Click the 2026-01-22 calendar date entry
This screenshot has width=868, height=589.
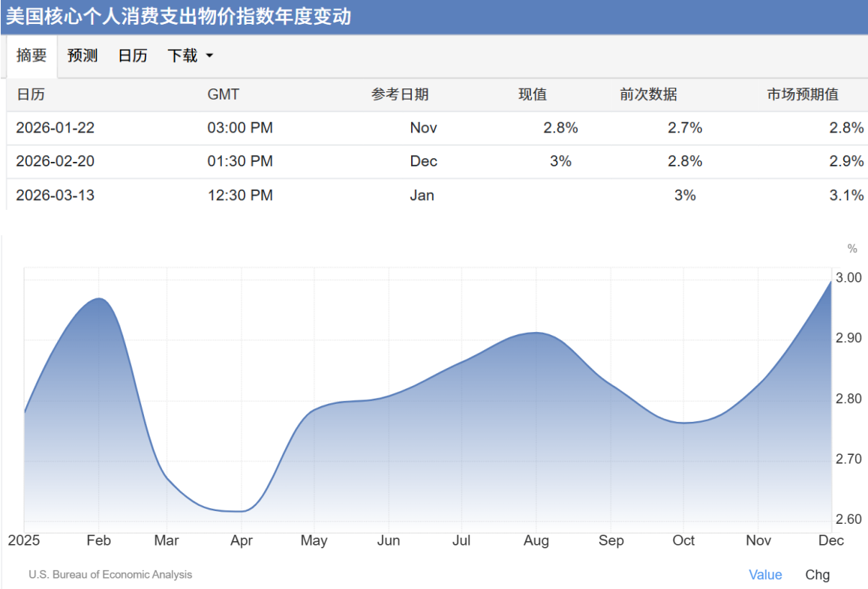[56, 128]
